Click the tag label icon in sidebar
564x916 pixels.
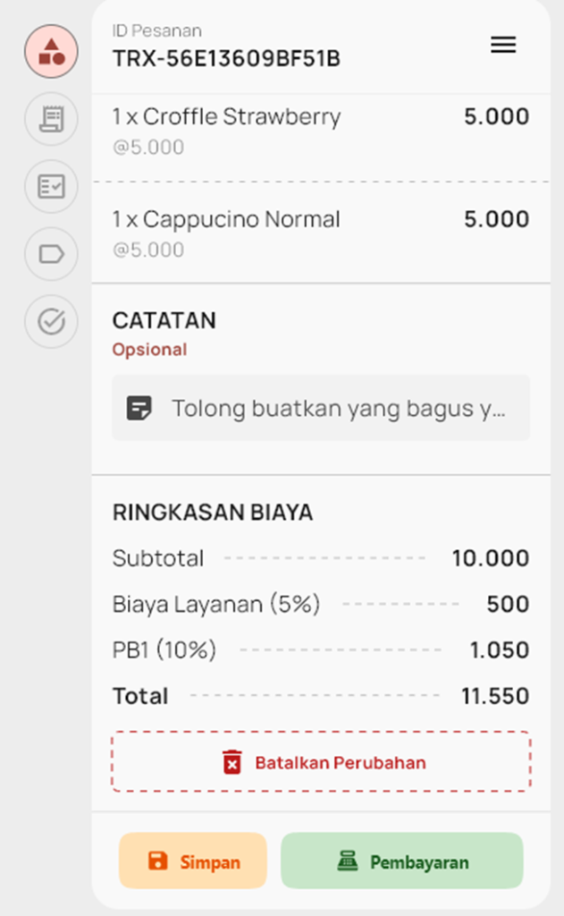pyautogui.click(x=51, y=254)
